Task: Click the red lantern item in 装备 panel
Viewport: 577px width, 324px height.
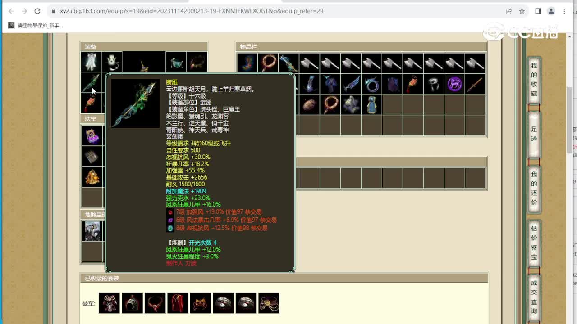Action: pos(91,103)
